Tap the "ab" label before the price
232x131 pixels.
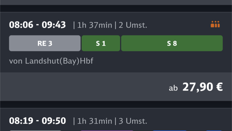173,88
